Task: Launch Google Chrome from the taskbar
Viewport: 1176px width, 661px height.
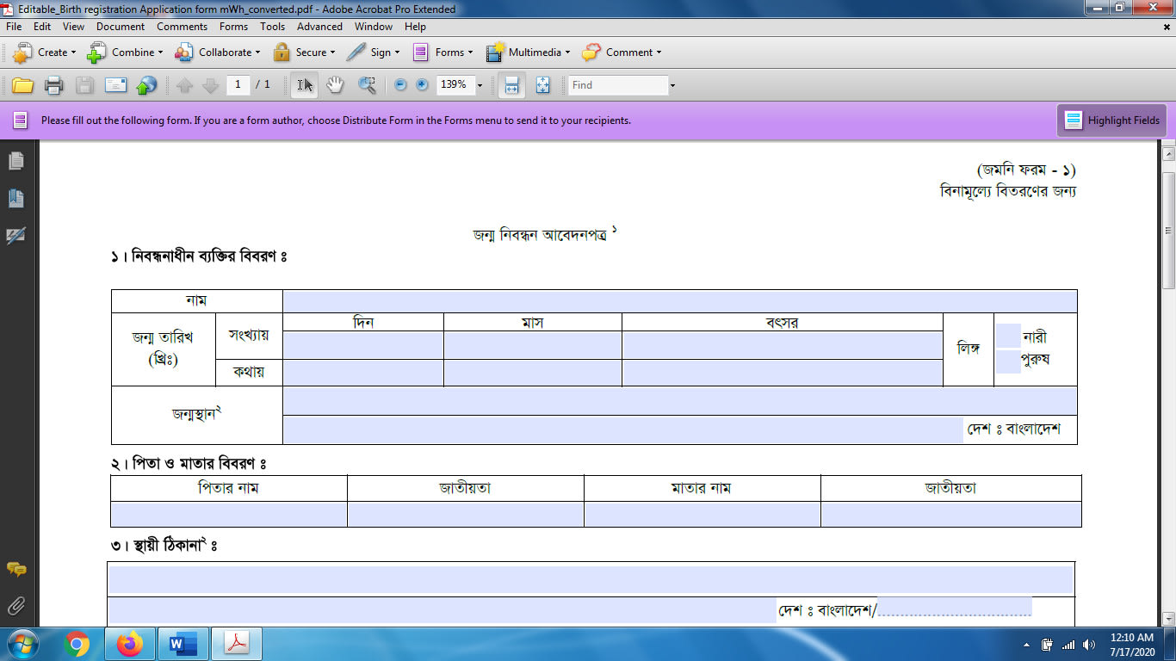Action: coord(77,644)
